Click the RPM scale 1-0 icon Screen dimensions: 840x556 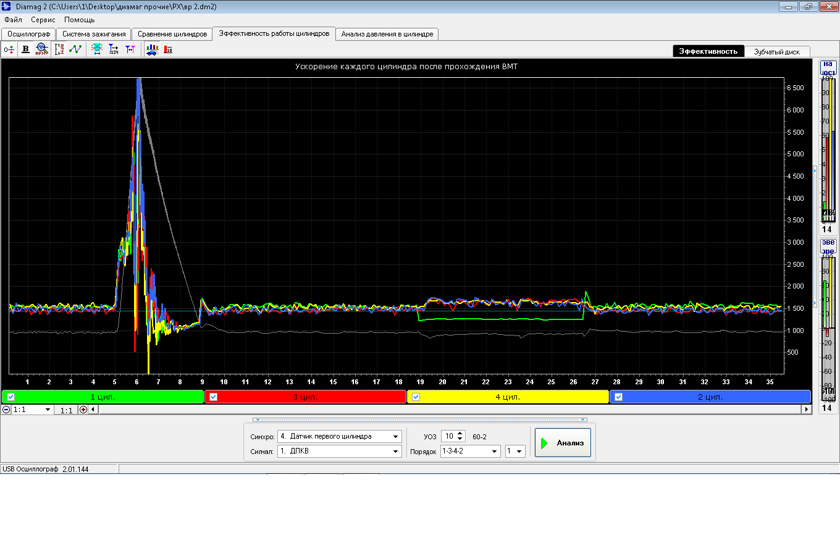click(x=59, y=49)
